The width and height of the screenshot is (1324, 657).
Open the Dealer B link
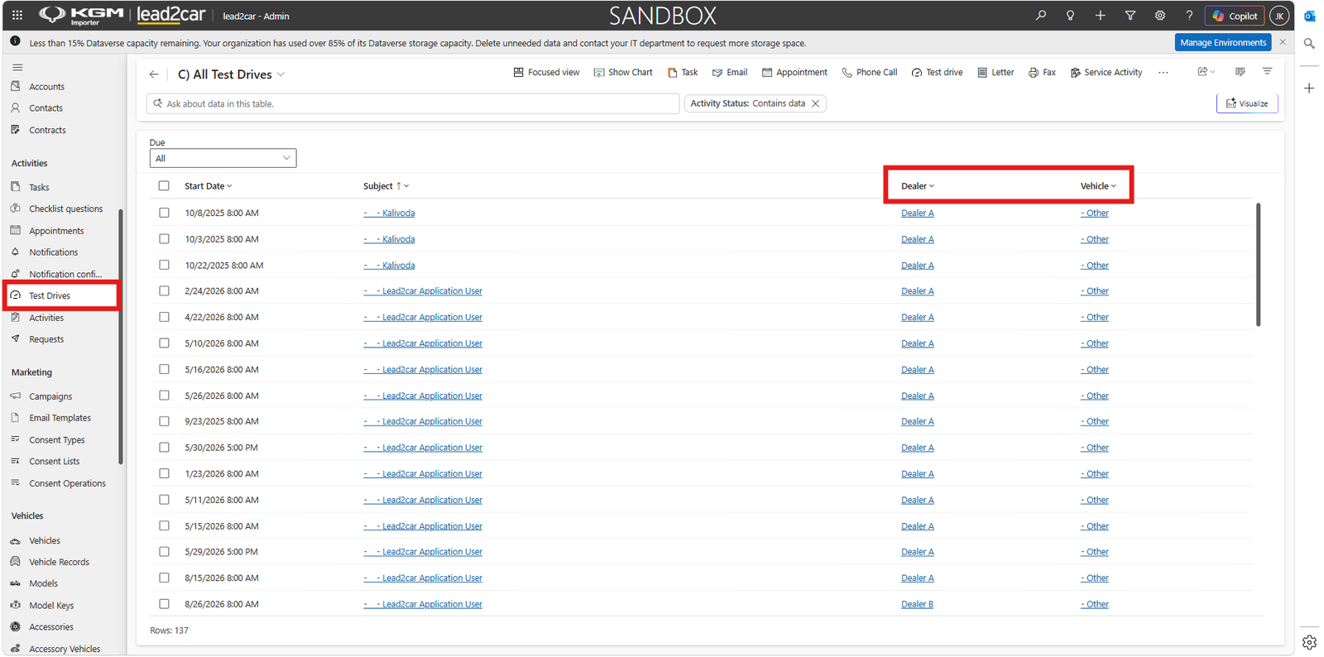[x=917, y=604]
